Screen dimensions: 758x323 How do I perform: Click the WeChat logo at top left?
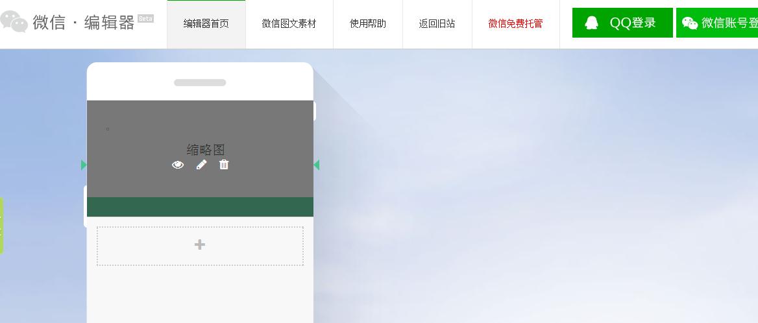pyautogui.click(x=14, y=21)
